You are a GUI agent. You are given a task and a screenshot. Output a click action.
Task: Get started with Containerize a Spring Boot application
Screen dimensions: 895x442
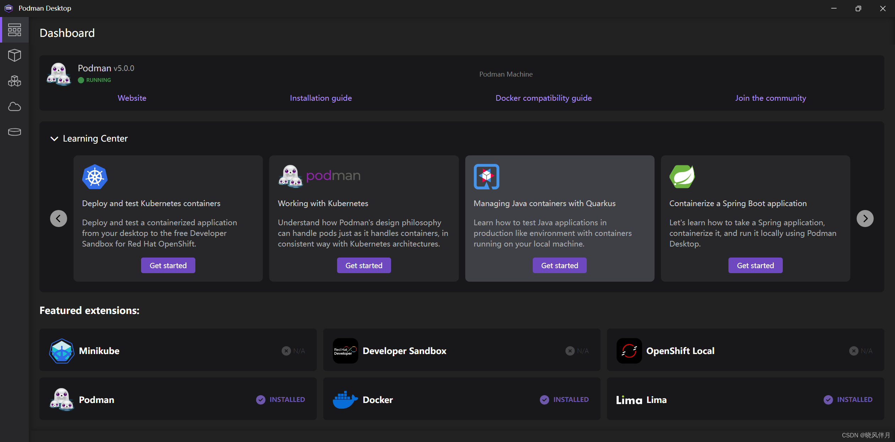click(755, 265)
